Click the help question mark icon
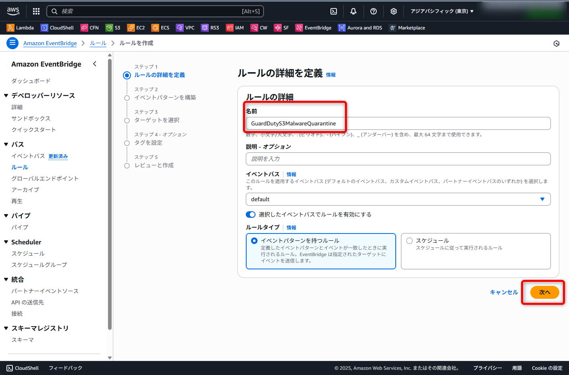The image size is (569, 375). point(374,11)
